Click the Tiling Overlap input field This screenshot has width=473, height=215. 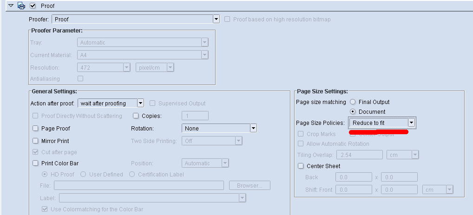point(360,155)
